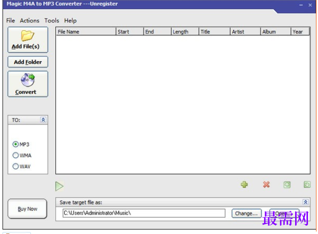Play the selected file with the green triangle
The width and height of the screenshot is (318, 234).
point(59,186)
